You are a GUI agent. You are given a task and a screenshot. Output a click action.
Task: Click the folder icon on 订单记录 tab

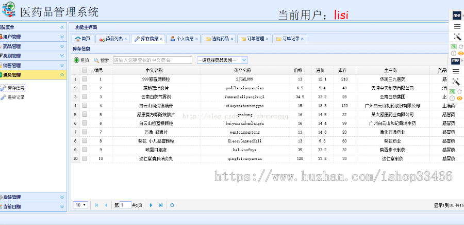pyautogui.click(x=278, y=39)
